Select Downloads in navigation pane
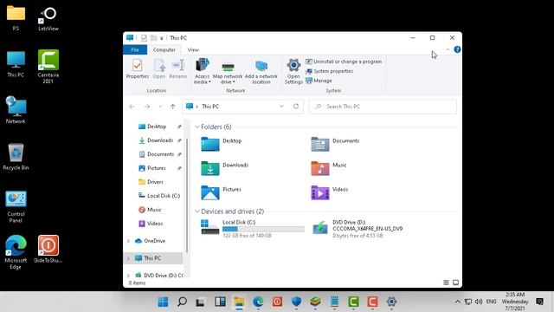The width and height of the screenshot is (554, 312). pos(159,140)
